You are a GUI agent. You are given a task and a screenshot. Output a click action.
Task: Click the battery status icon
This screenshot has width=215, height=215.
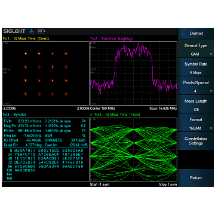pos(41,31)
